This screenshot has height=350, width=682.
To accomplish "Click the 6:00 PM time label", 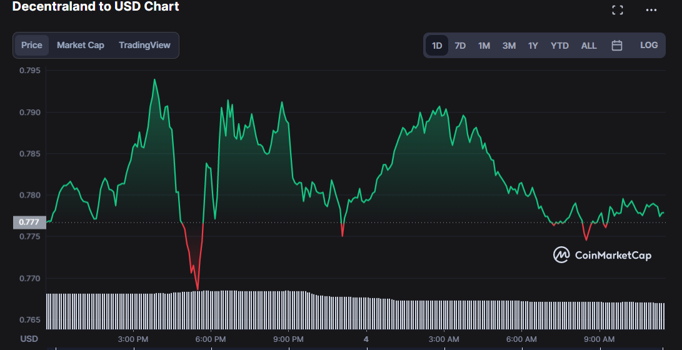I will tap(211, 339).
